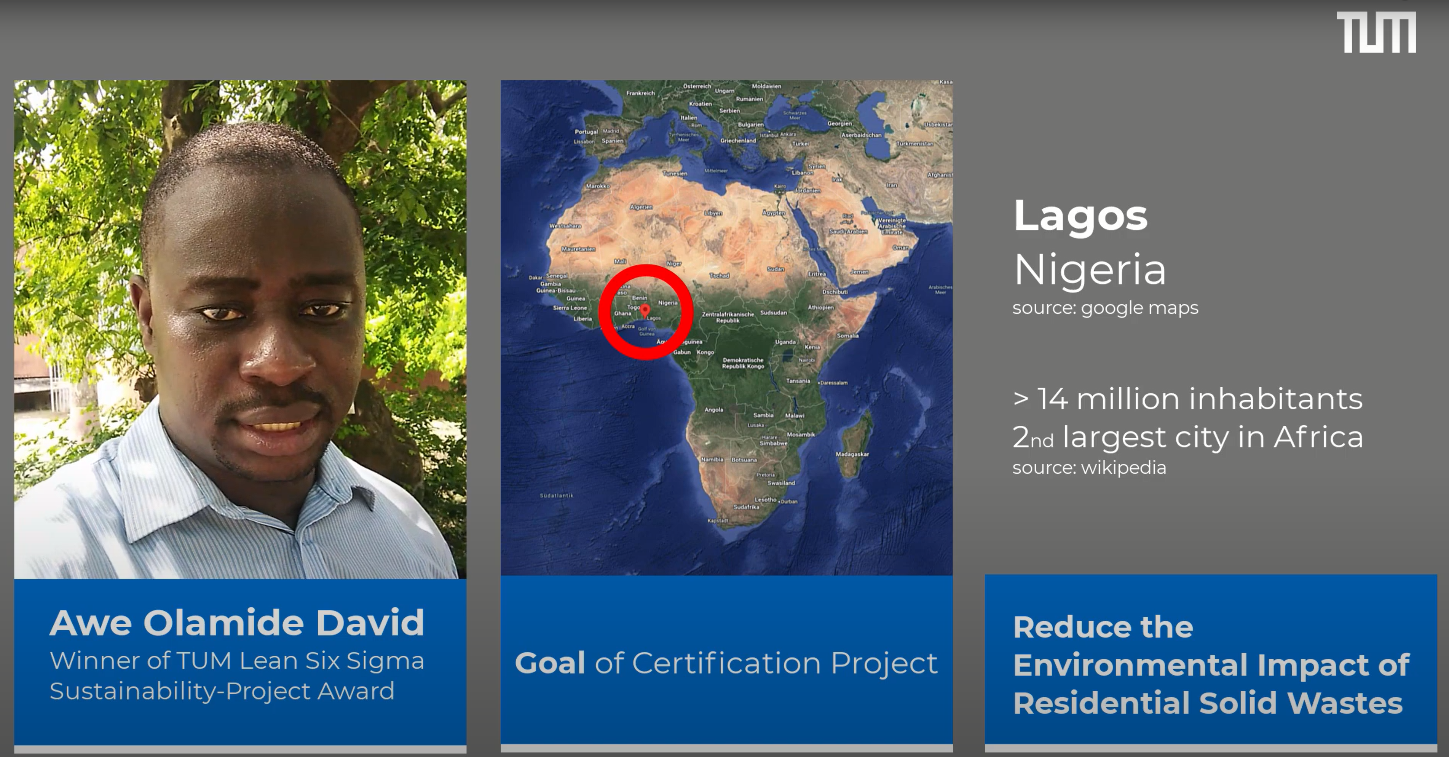Screen dimensions: 1449x757
Task: Select the name Awe Olamide David
Action: [237, 623]
